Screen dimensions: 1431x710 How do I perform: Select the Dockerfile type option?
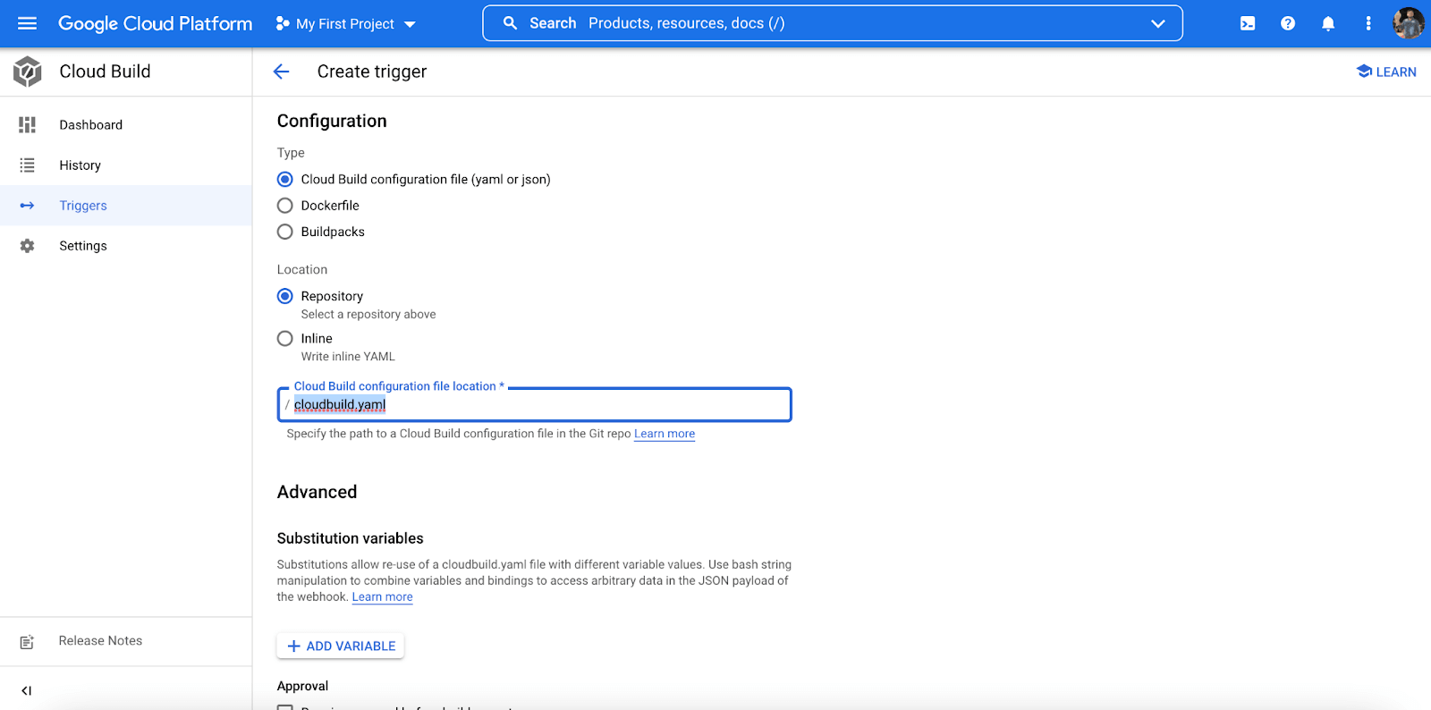click(285, 206)
